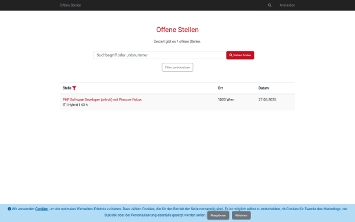Open PHP Software Developer job posting link

coord(102,99)
